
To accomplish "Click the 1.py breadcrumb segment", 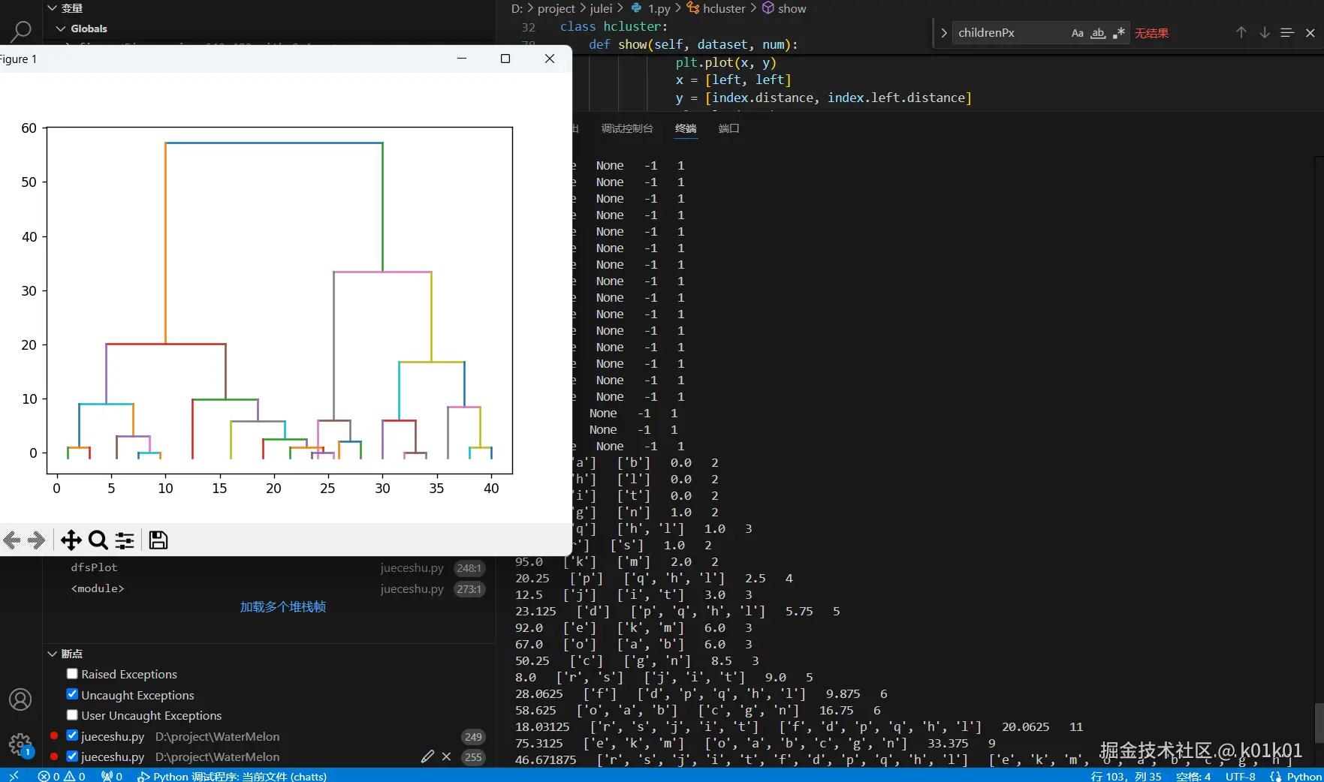I will tap(651, 8).
